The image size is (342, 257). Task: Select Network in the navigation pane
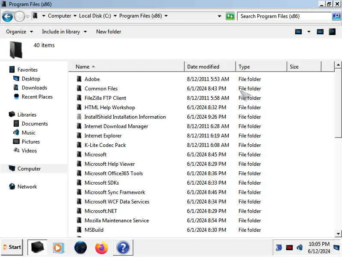(27, 187)
